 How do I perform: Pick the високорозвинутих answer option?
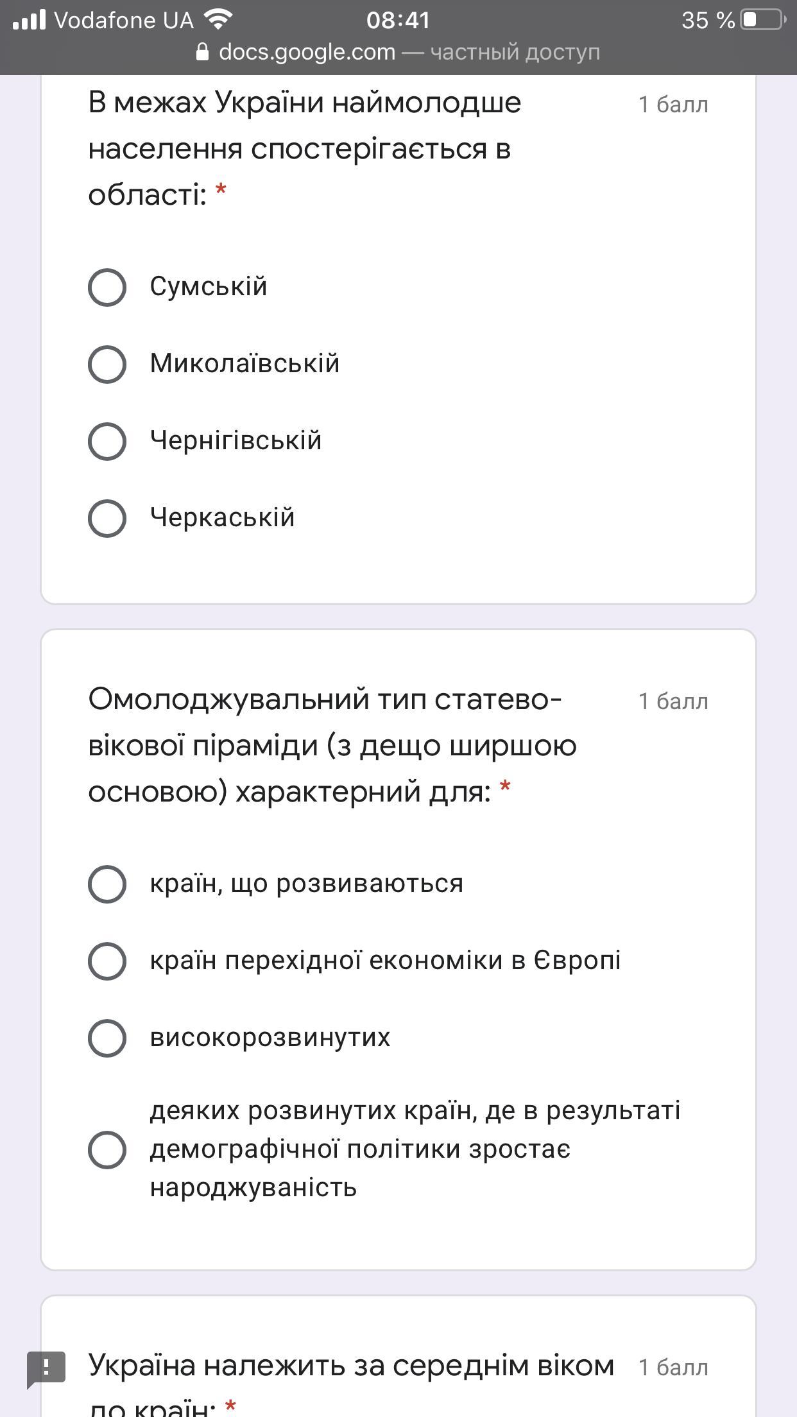tap(107, 1038)
